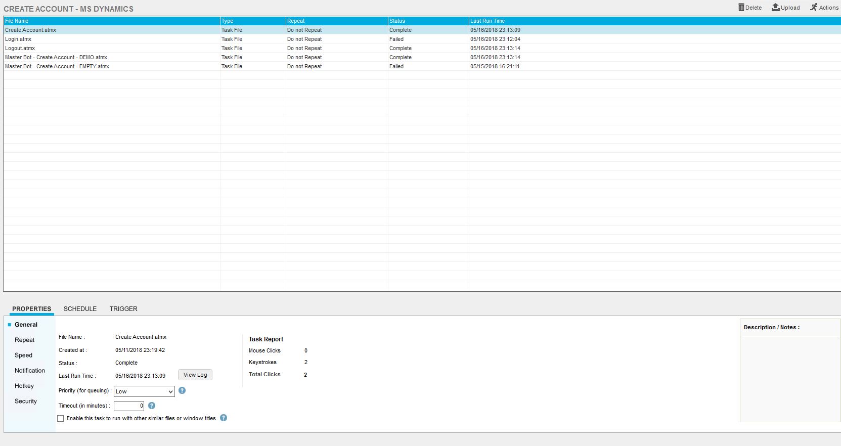Click help icon next to Timeout field

click(x=152, y=406)
